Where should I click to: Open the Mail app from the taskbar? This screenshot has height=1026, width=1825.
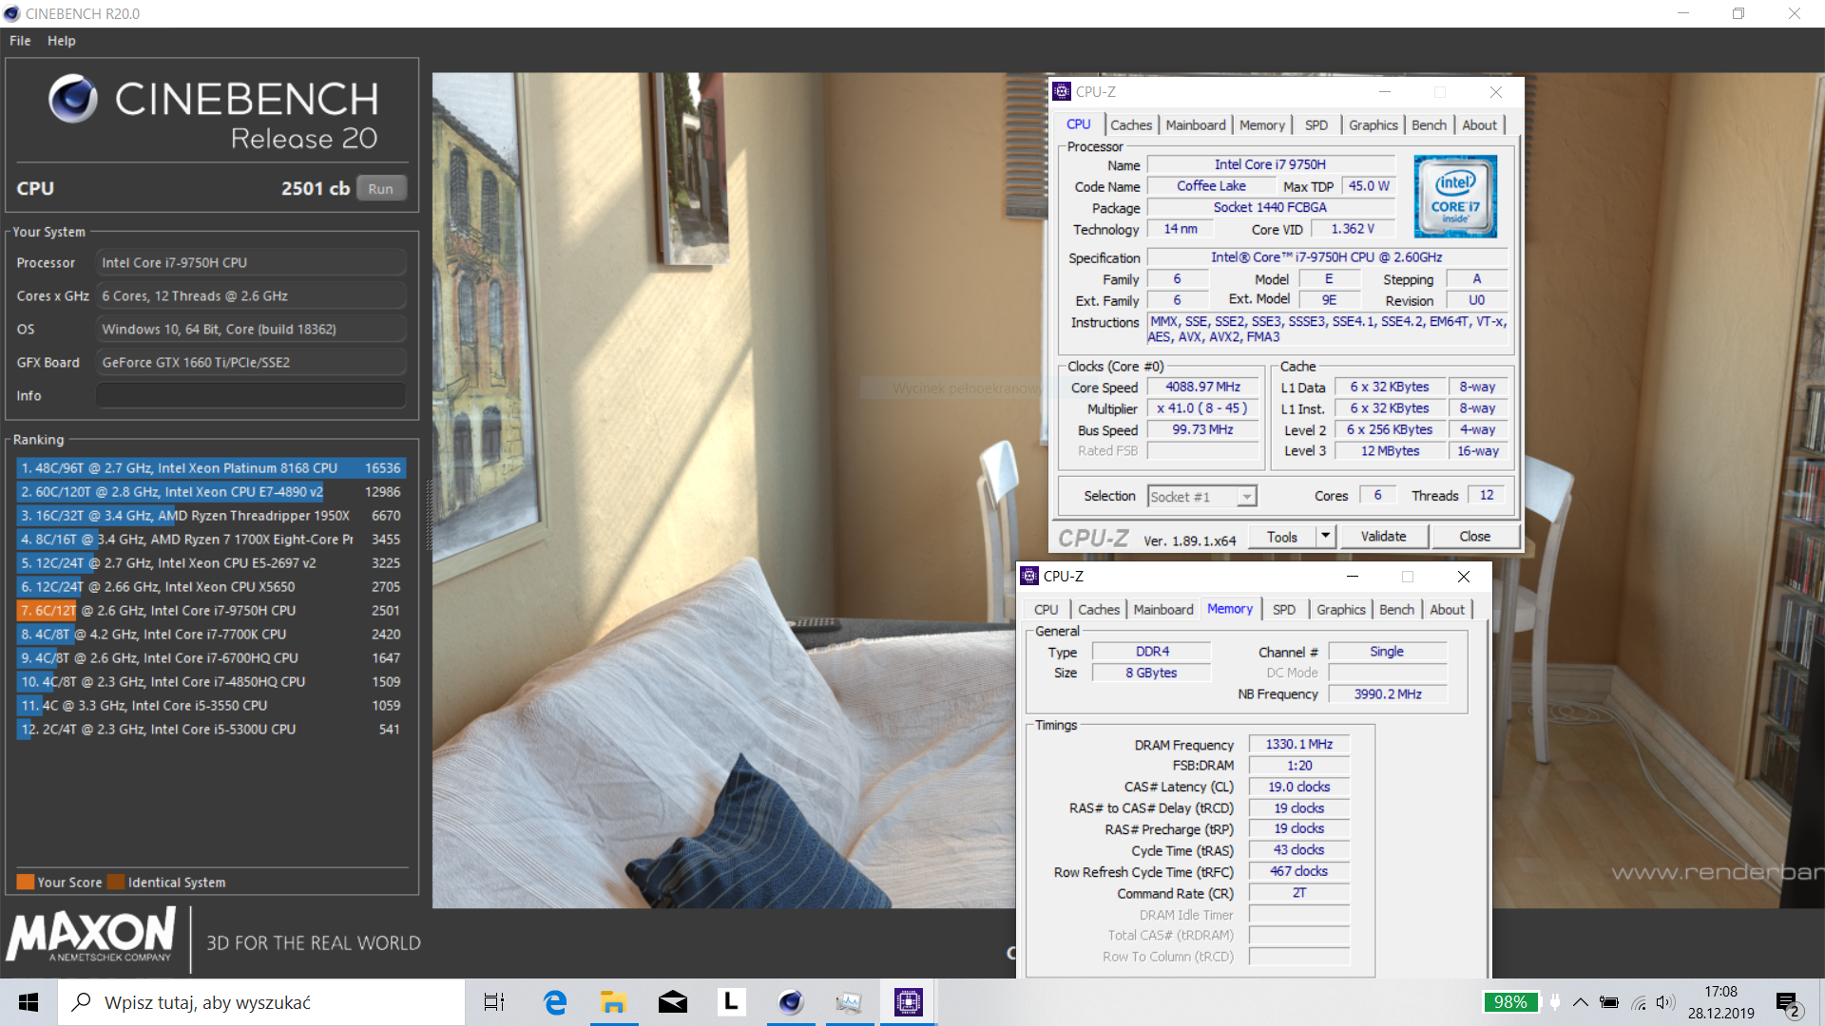[672, 1002]
